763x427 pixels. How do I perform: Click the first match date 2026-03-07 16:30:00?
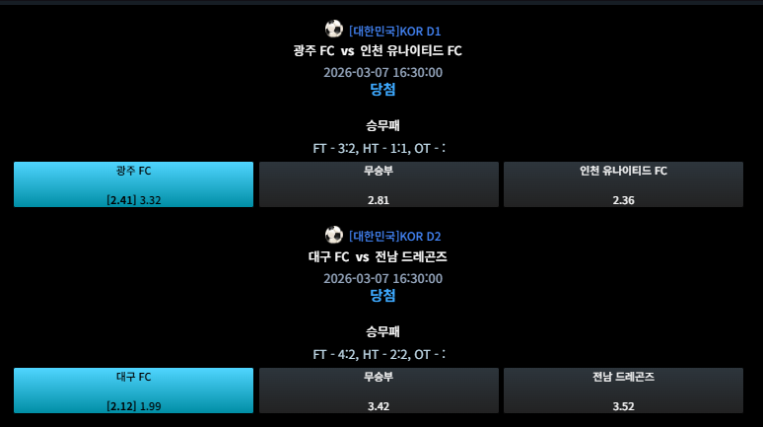pos(382,73)
